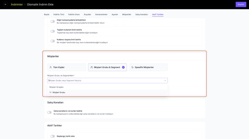Enable Toplam kullanım limiti belirle switch
The height and width of the screenshot is (139, 249).
[x=52, y=31]
